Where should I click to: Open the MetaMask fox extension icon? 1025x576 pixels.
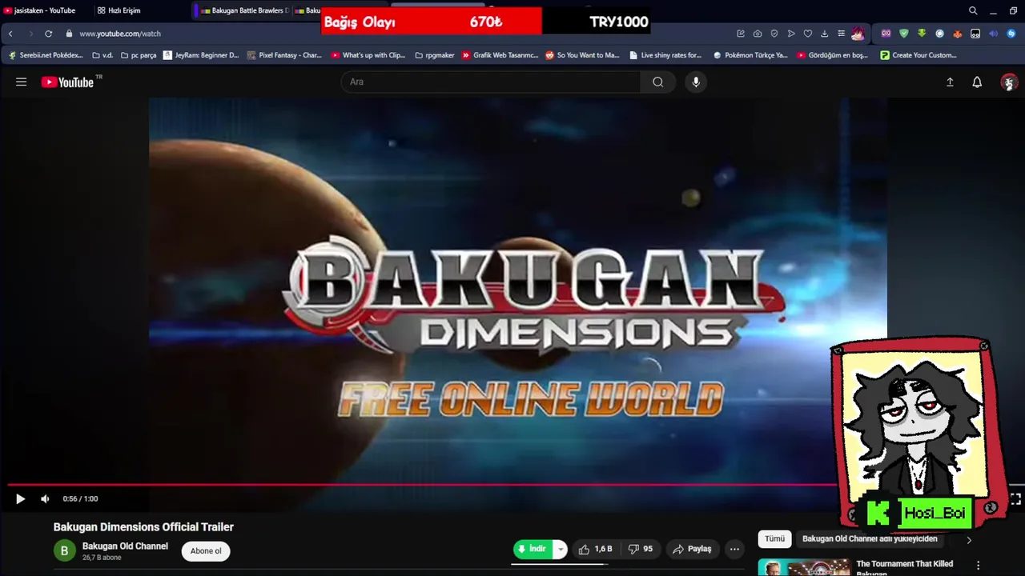coord(957,34)
